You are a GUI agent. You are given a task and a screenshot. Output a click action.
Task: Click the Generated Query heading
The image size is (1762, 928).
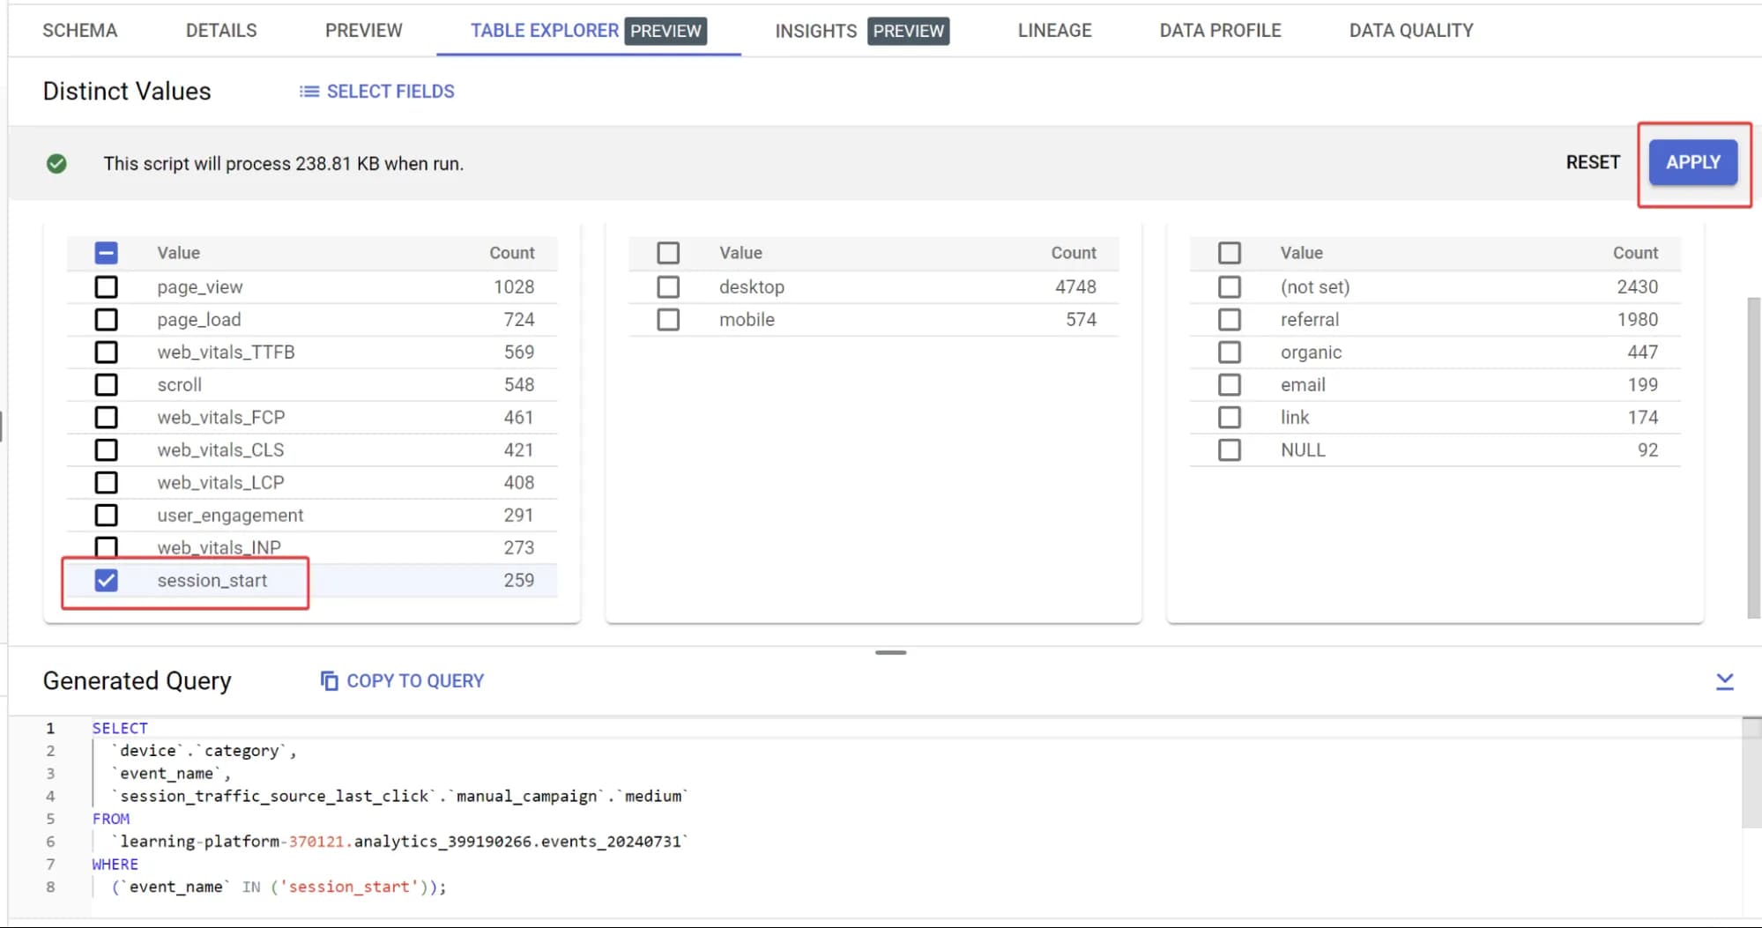[138, 680]
